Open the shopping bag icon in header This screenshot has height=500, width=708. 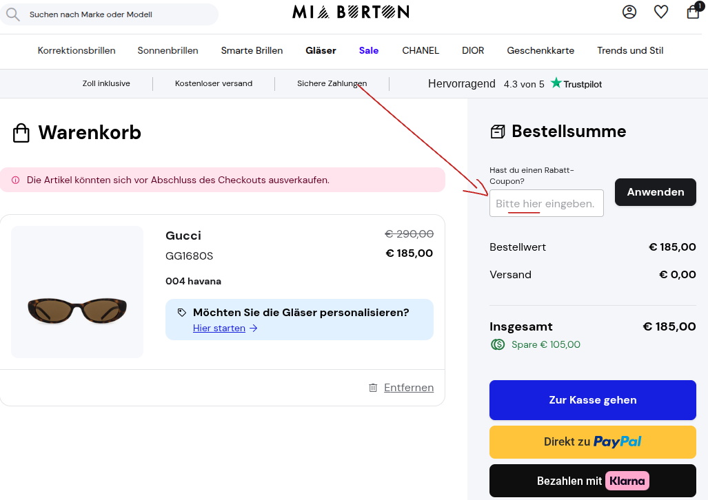coord(693,11)
